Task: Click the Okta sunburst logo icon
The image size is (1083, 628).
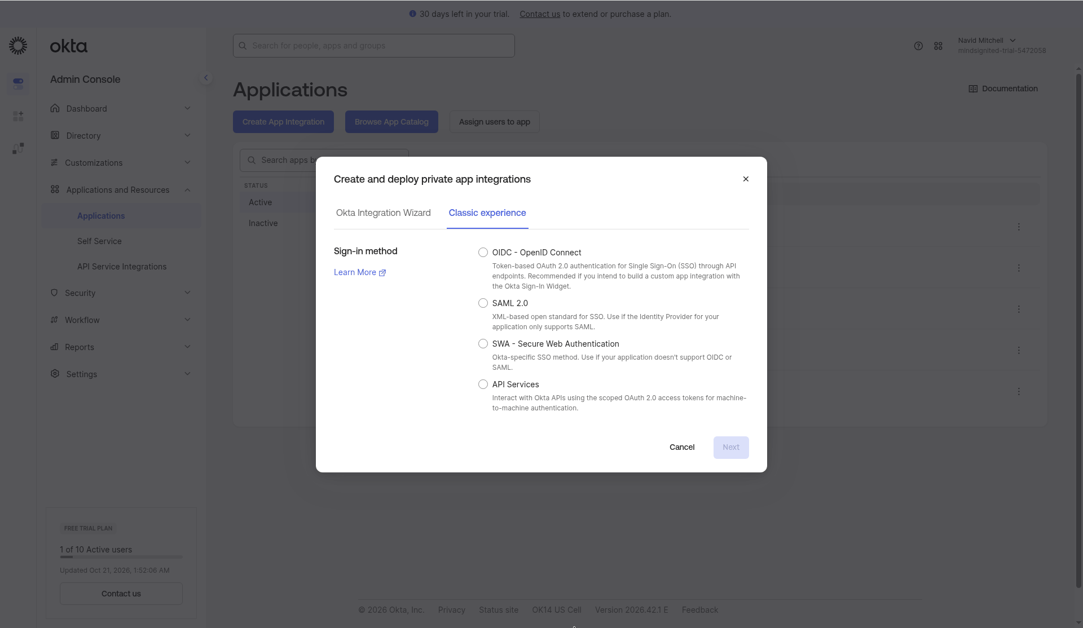Action: [x=18, y=46]
